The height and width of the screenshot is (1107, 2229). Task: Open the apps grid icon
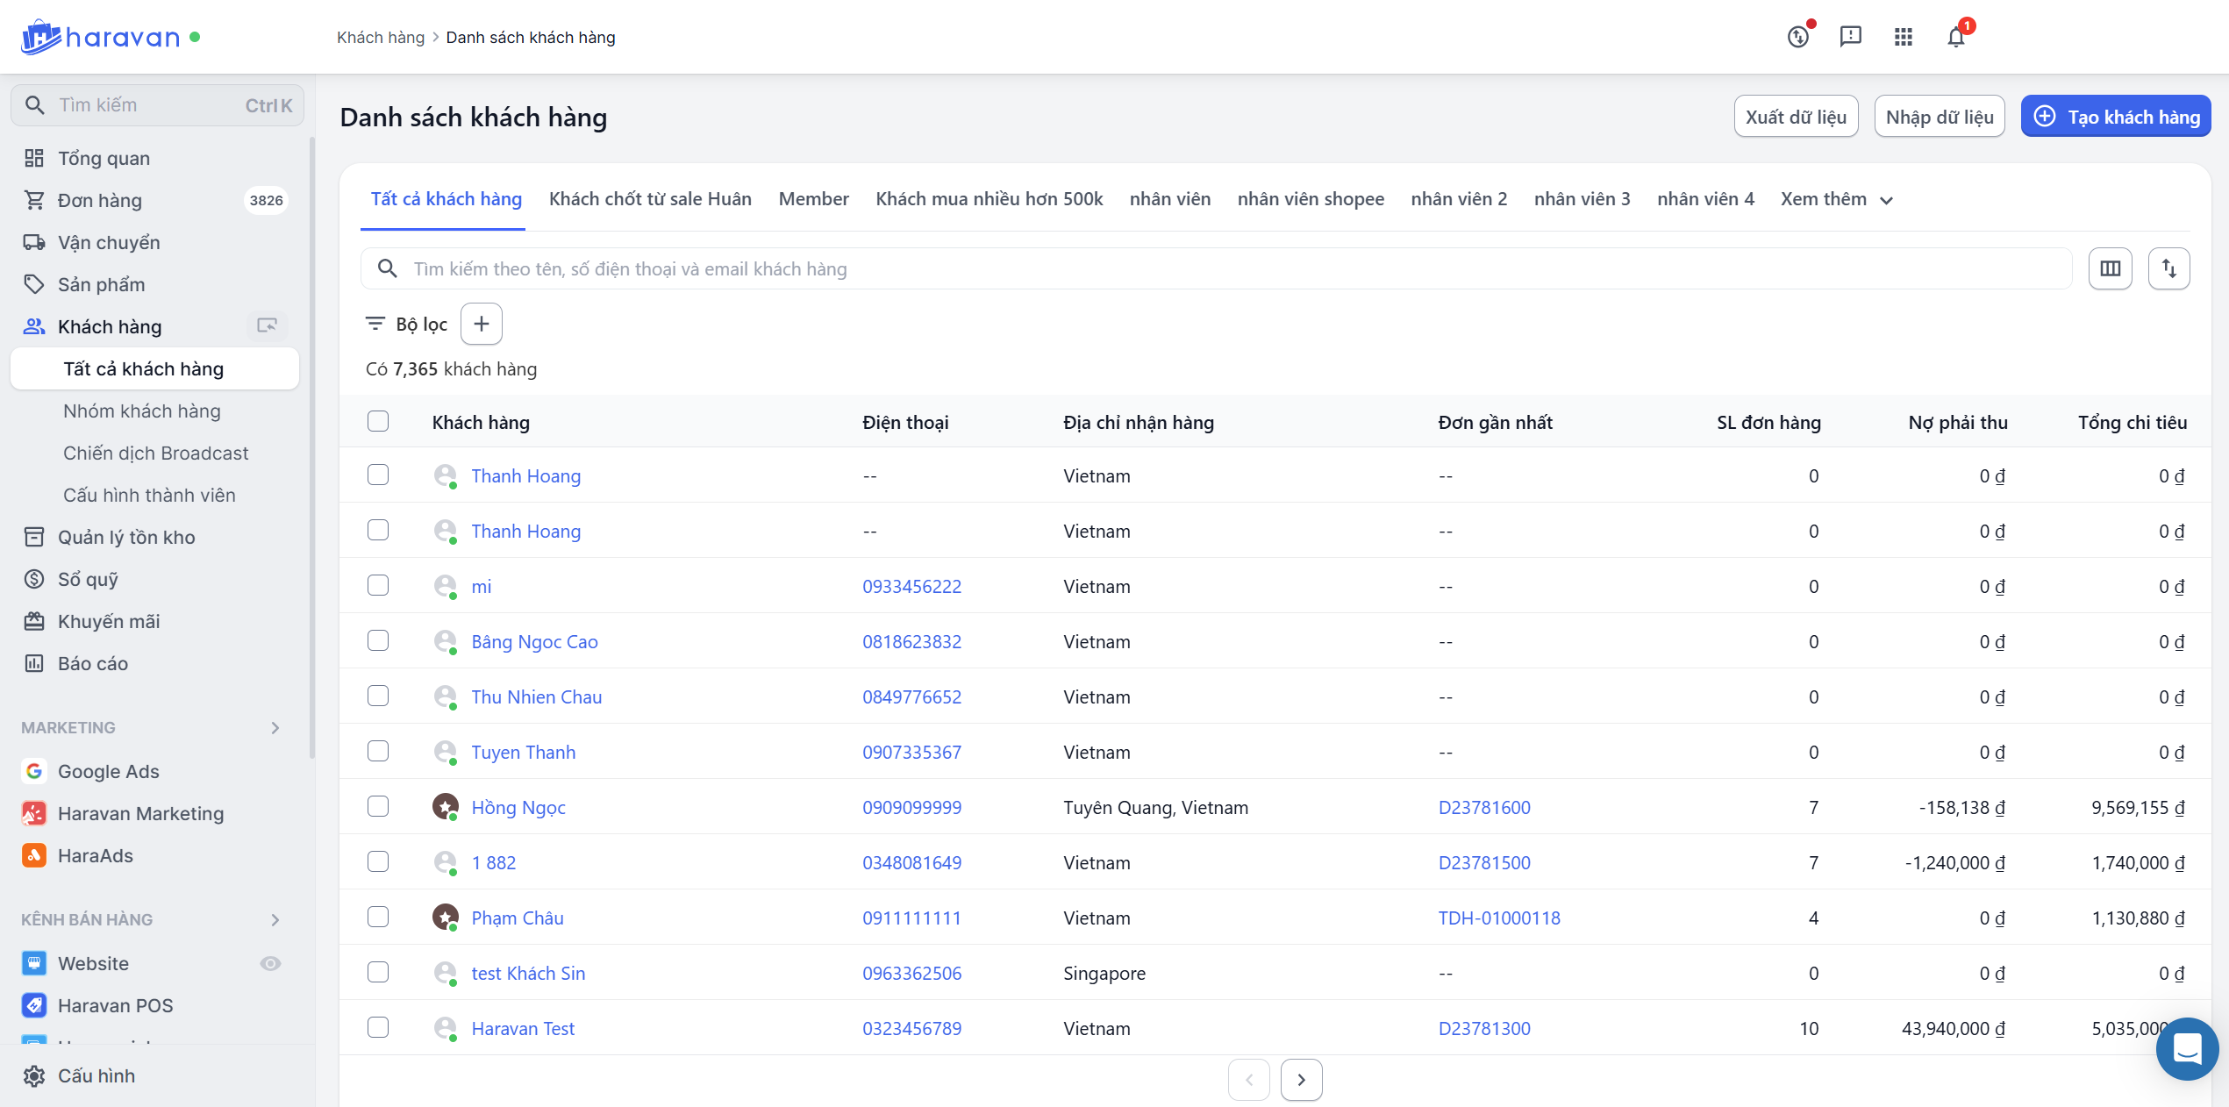coord(1903,37)
